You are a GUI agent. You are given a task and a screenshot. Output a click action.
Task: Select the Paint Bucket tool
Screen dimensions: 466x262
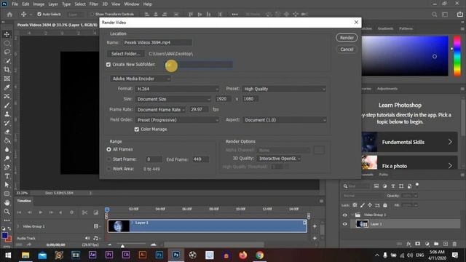pyautogui.click(x=7, y=140)
